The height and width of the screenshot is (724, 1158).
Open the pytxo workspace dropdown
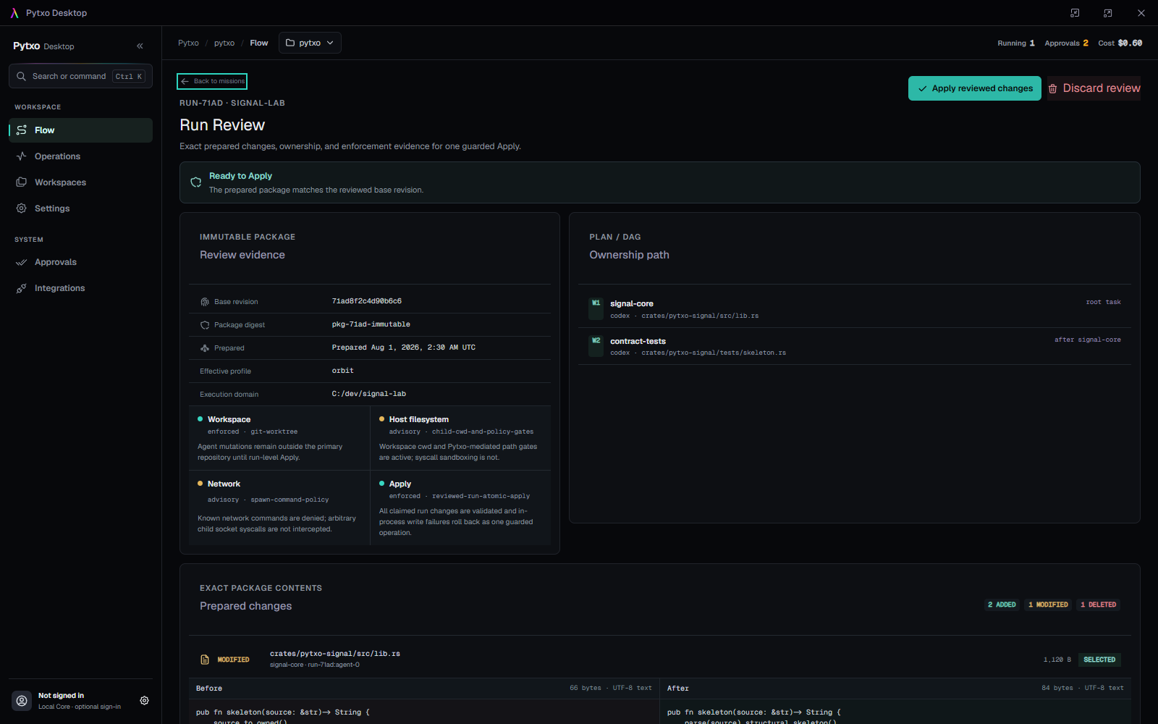[x=310, y=43]
